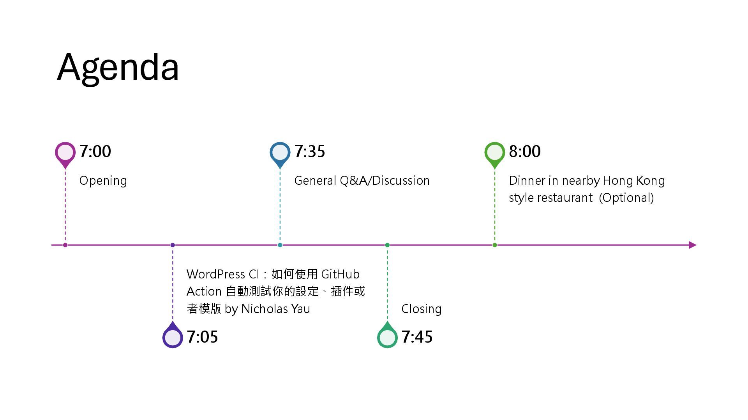Select the 8:00 dot on the timeline line
This screenshot has width=748, height=420.
coord(494,245)
